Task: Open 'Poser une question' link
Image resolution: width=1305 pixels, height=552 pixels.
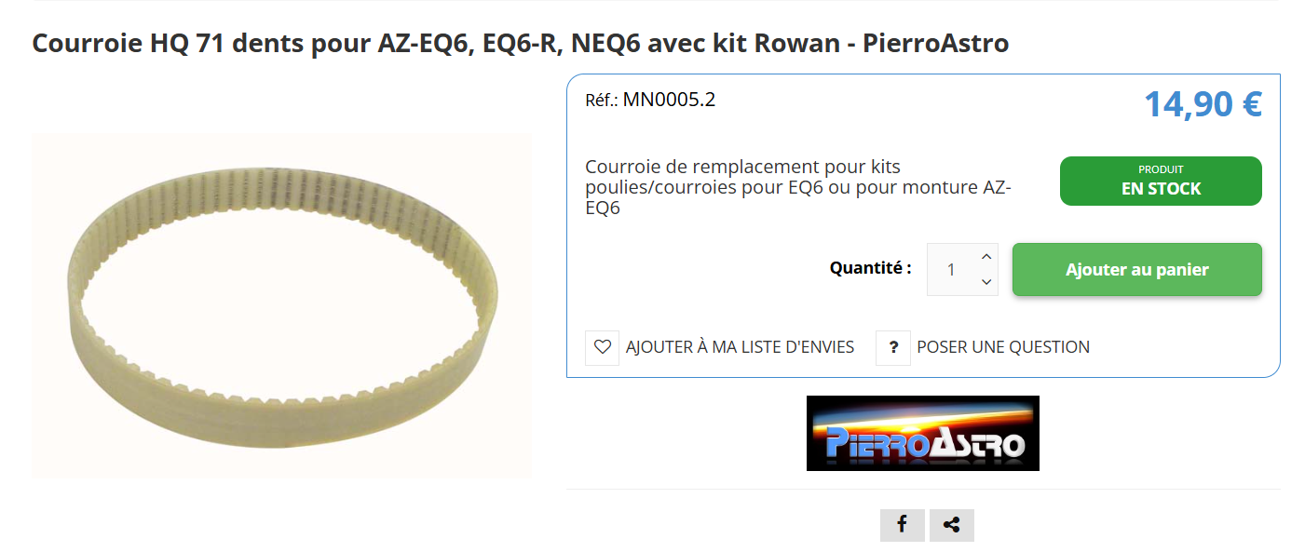Action: 1003,347
